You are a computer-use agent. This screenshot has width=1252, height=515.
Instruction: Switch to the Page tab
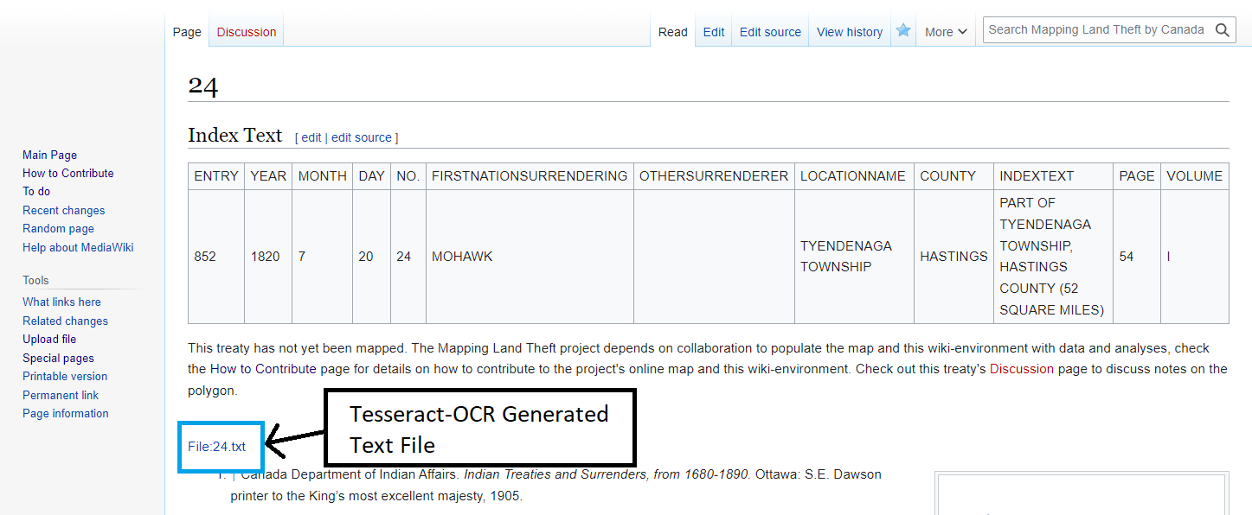click(187, 32)
